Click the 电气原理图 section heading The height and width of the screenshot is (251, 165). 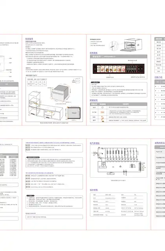pyautogui.click(x=95, y=143)
